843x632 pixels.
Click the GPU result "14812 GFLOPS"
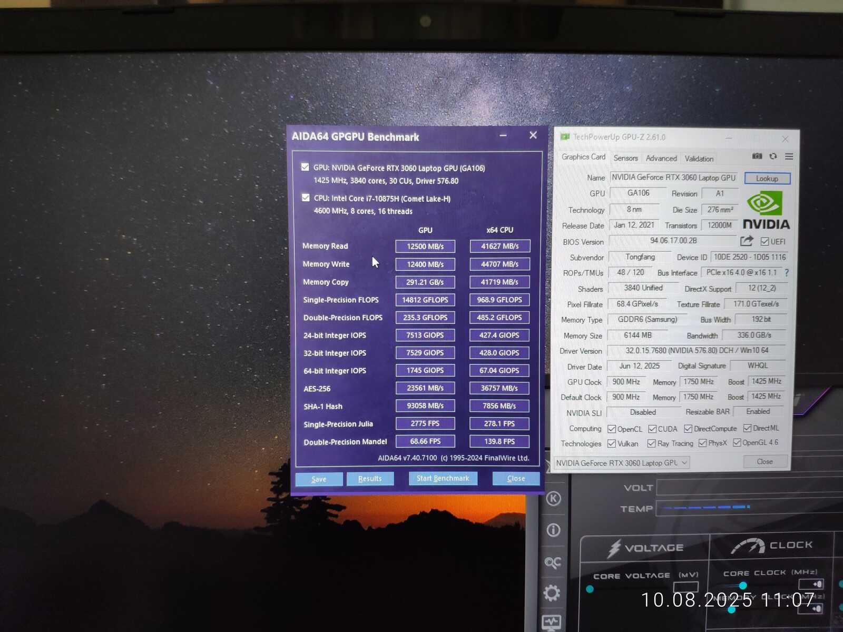(x=425, y=300)
